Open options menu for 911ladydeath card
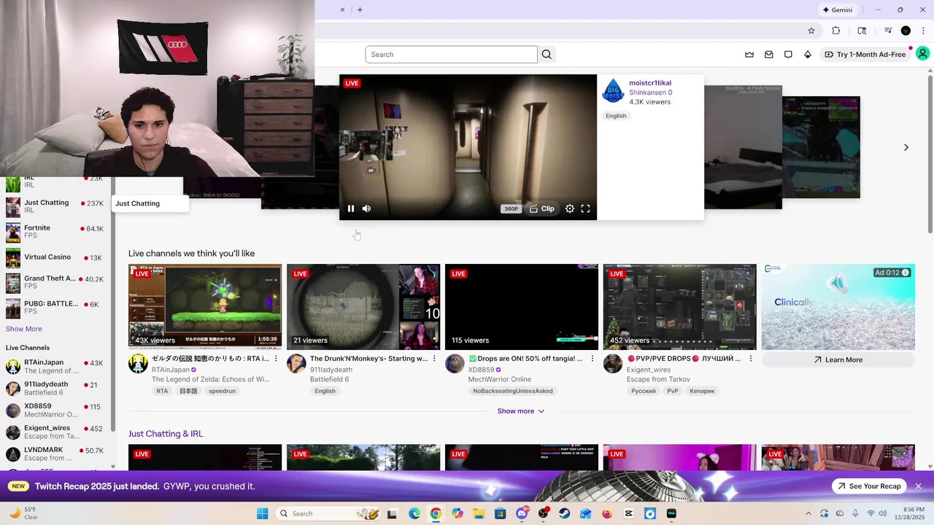This screenshot has width=934, height=525. (x=434, y=359)
